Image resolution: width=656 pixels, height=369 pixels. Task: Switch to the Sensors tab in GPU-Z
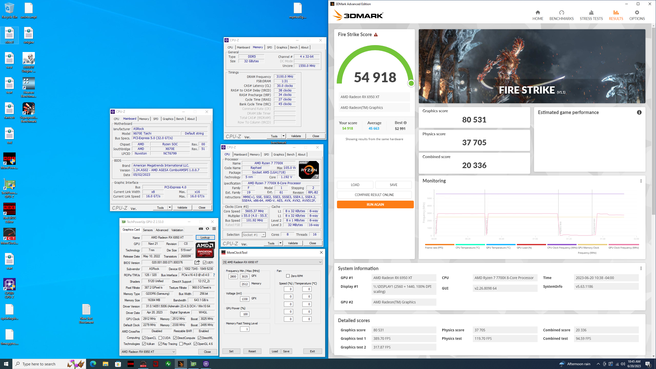148,230
